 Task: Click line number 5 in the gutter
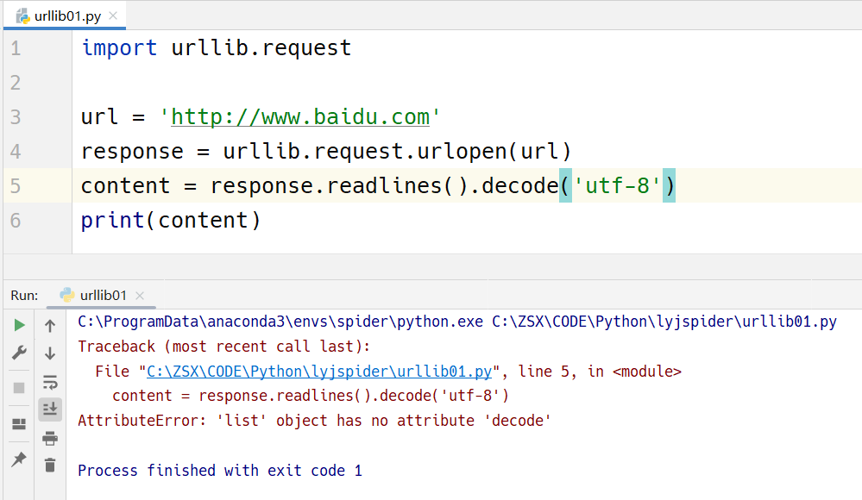pos(16,186)
